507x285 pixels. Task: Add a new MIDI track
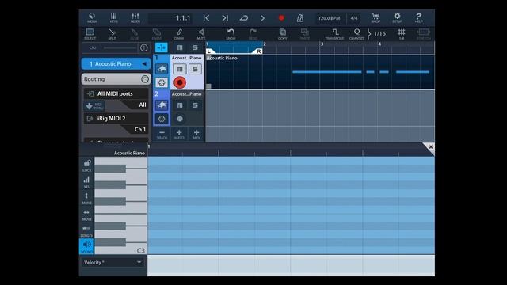pos(196,134)
